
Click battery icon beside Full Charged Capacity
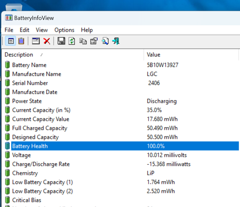tap(7, 128)
